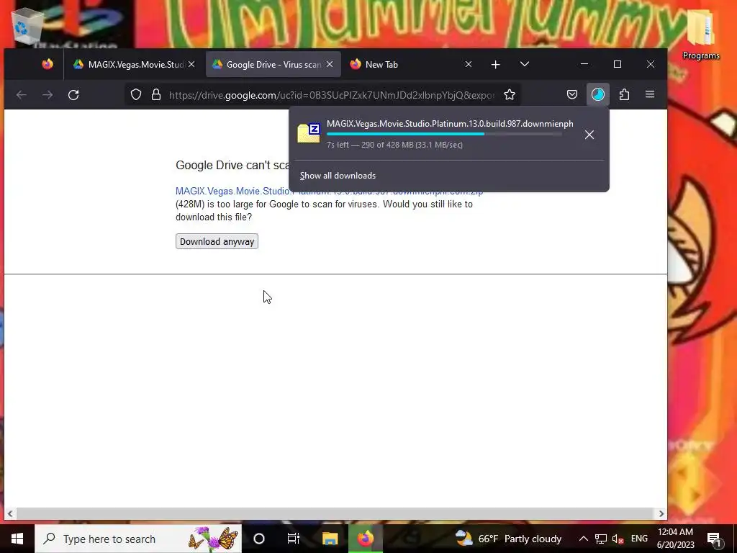Click the muted volume tray icon
737x553 pixels.
pos(618,539)
